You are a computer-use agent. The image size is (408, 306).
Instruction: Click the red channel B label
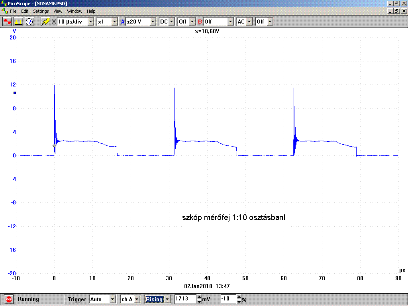coord(200,22)
